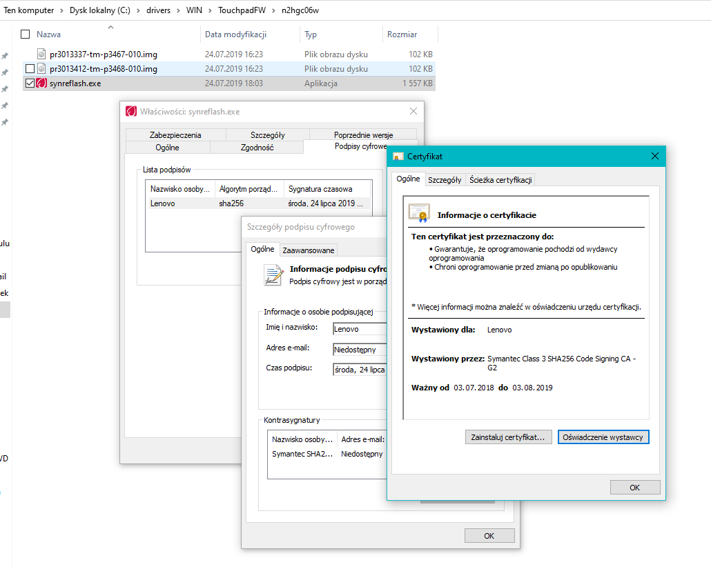Click the Certyfikat window title icon
The image size is (711, 569).
[398, 157]
